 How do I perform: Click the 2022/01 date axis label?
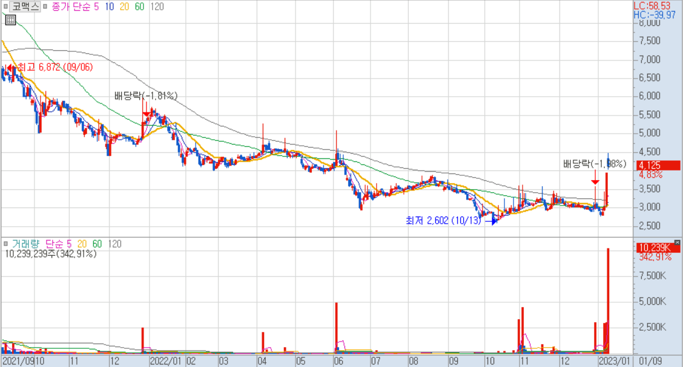(x=165, y=361)
